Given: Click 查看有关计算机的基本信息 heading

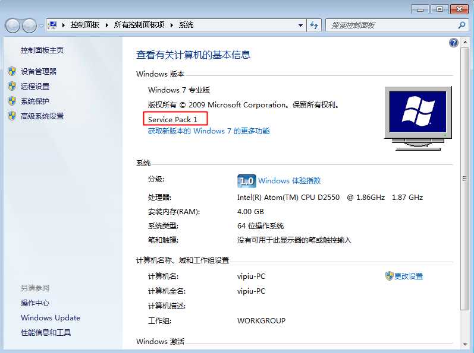Looking at the screenshot, I should pyautogui.click(x=193, y=55).
